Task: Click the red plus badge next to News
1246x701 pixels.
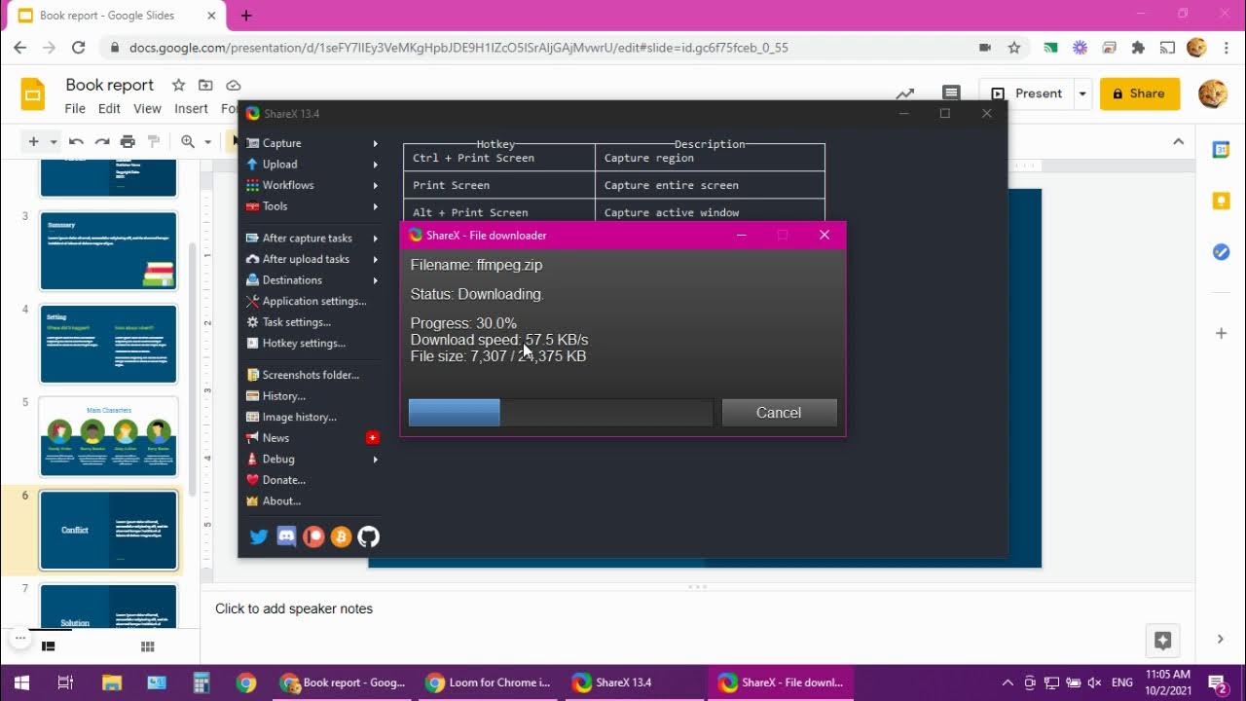Action: (x=372, y=438)
